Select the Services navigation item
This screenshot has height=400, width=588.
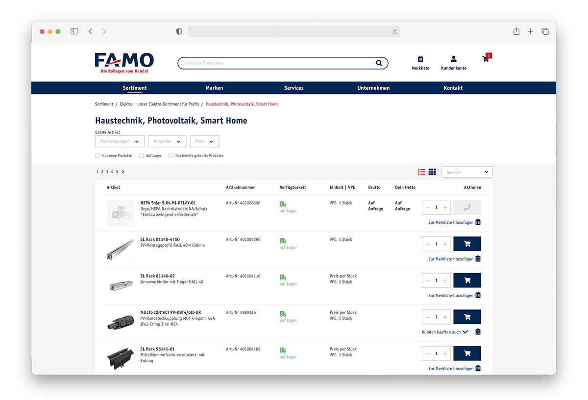click(294, 88)
